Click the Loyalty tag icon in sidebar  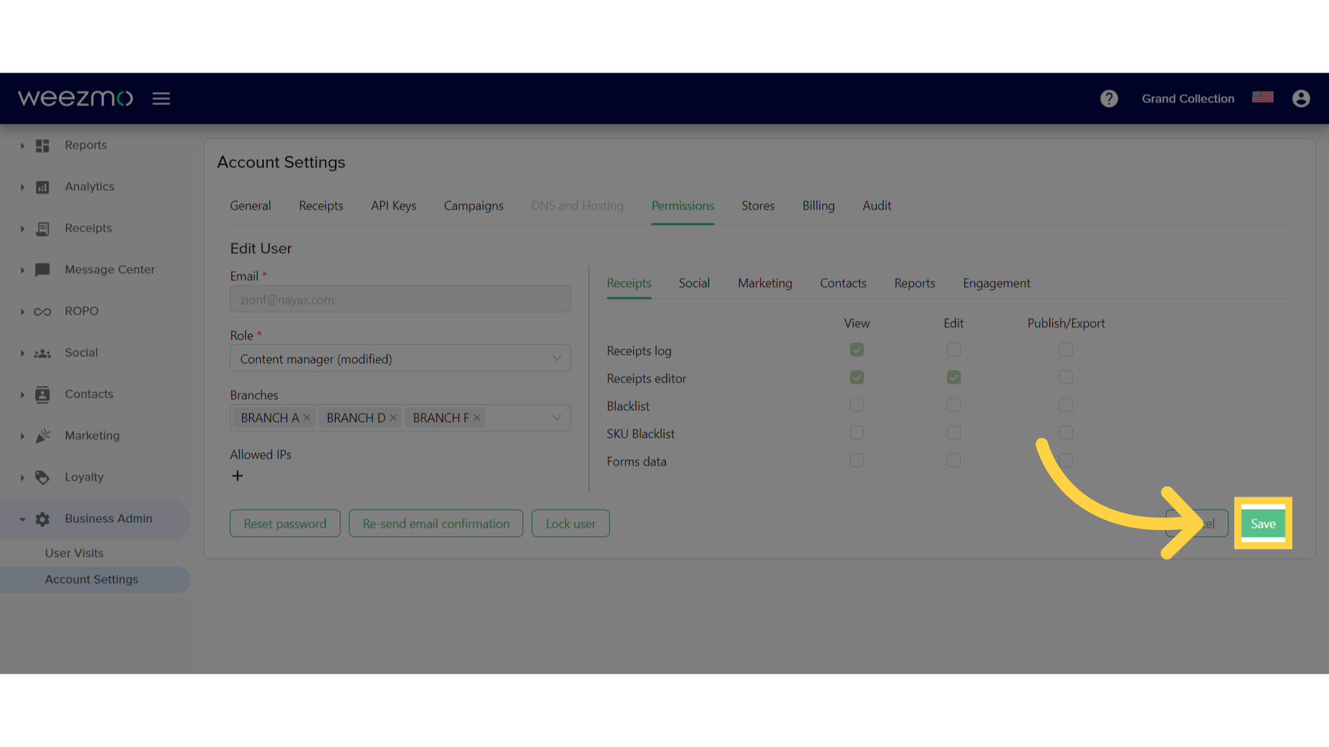42,477
